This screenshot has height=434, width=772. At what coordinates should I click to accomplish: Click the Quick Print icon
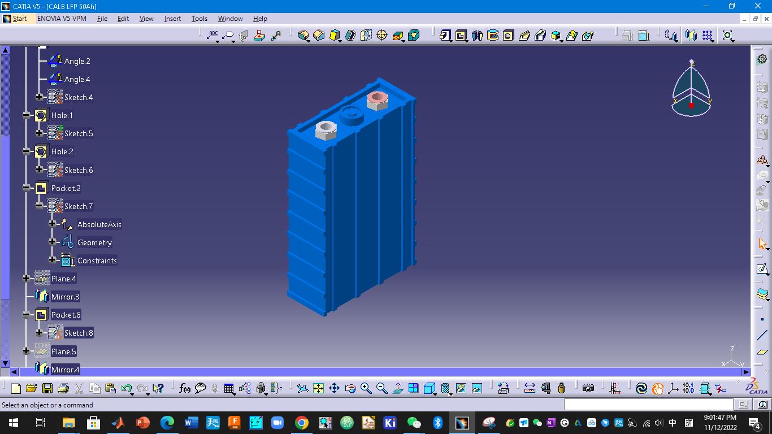[63, 388]
